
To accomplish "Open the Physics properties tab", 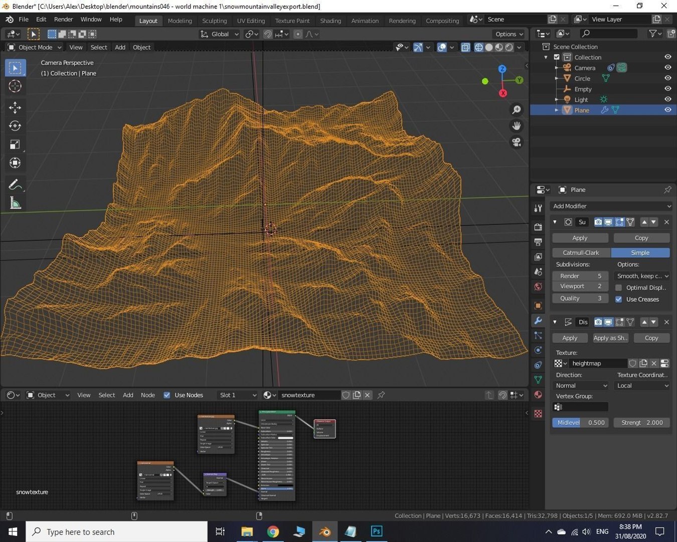I will click(538, 350).
